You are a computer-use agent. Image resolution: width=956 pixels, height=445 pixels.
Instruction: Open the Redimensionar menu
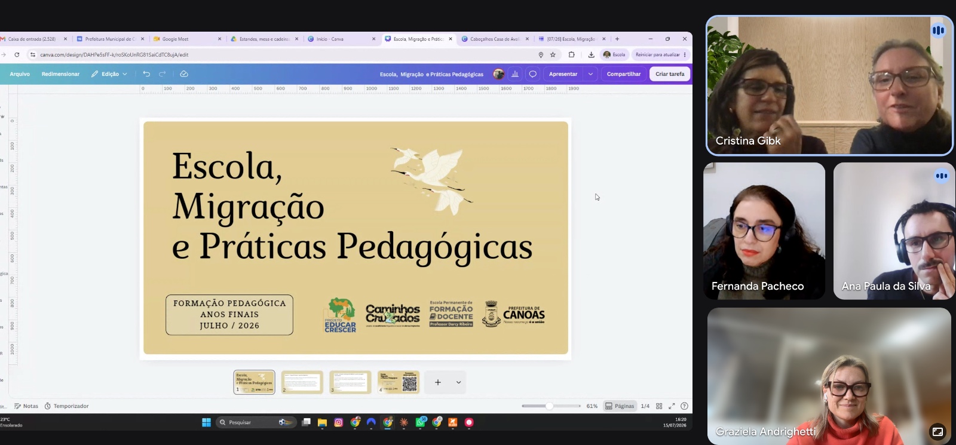click(x=60, y=74)
